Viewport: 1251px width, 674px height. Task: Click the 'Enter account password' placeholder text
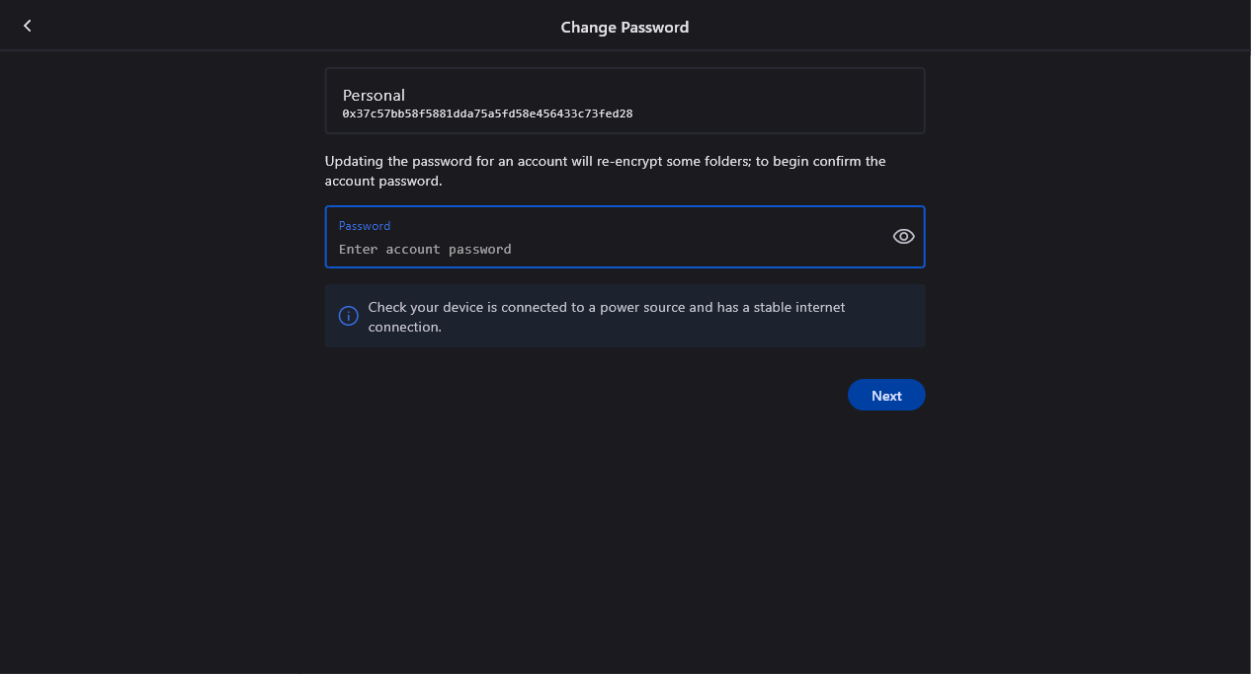(425, 250)
